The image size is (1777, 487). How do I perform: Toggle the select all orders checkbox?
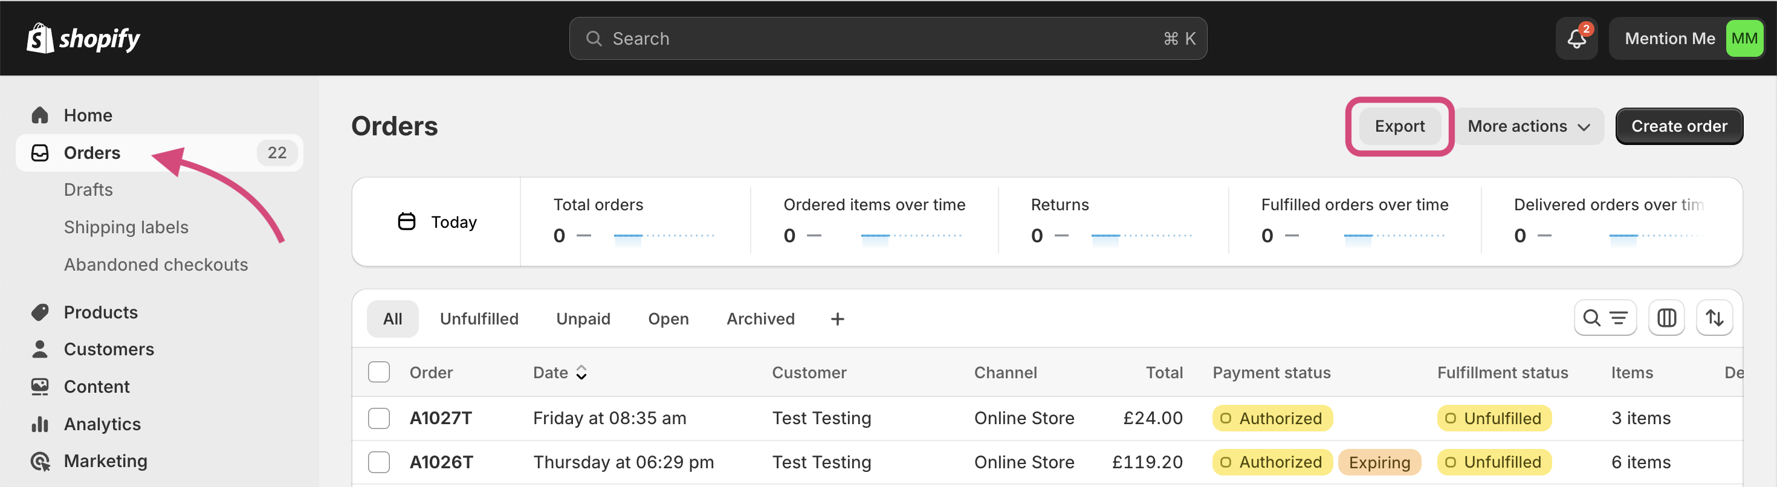pos(379,372)
